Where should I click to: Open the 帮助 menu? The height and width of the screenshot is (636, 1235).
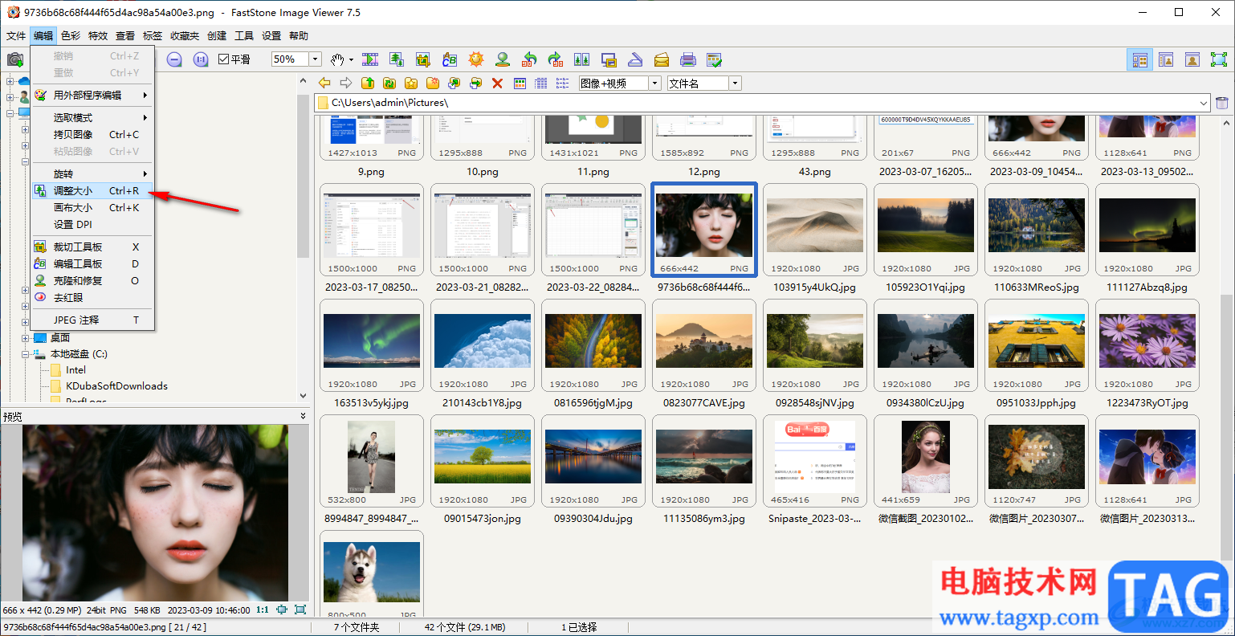click(299, 35)
